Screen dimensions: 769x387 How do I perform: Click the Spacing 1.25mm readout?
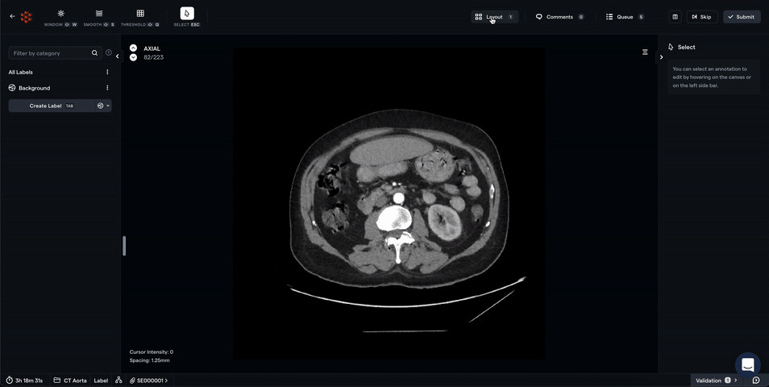150,360
